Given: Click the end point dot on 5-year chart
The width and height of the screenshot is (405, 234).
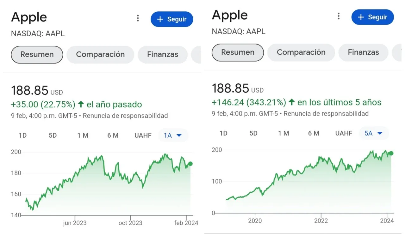Looking at the screenshot, I should tap(391, 153).
